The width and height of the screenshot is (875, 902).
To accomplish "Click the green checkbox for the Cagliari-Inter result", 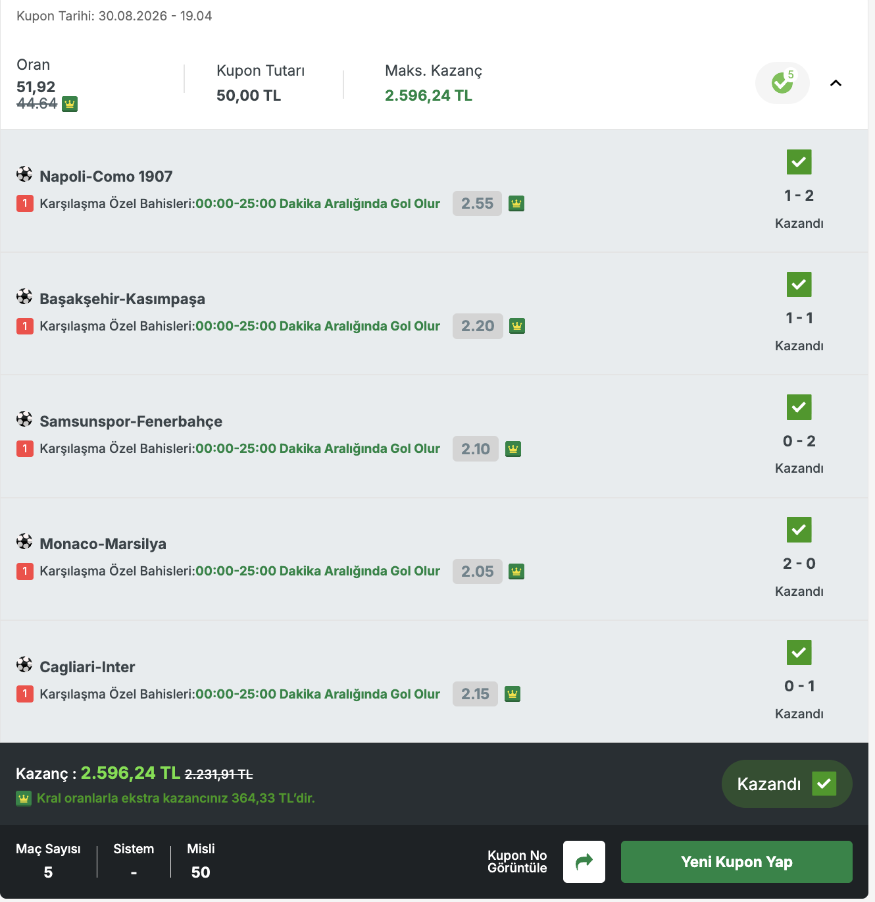I will 799,652.
